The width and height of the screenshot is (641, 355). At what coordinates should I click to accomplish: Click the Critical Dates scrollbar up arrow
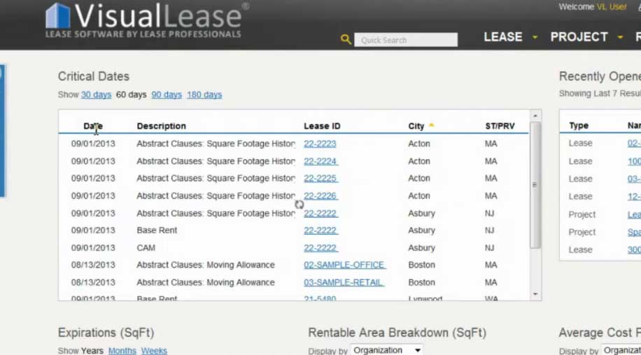(535, 116)
